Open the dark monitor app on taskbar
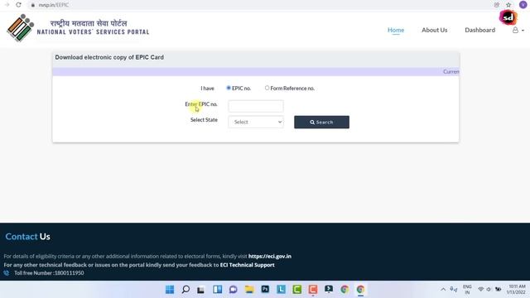Image resolution: width=530 pixels, height=298 pixels. click(329, 289)
